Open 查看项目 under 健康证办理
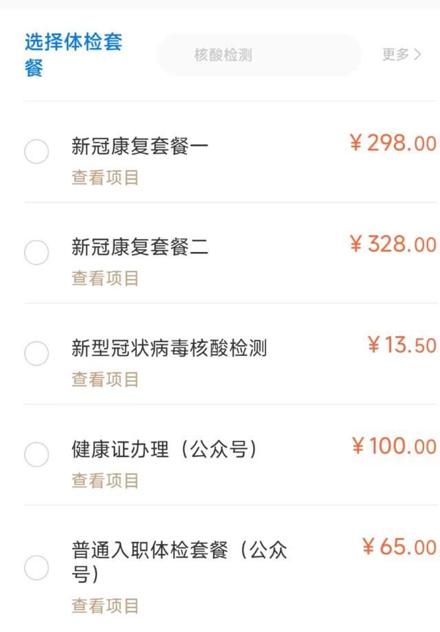The image size is (440, 632). (x=104, y=481)
